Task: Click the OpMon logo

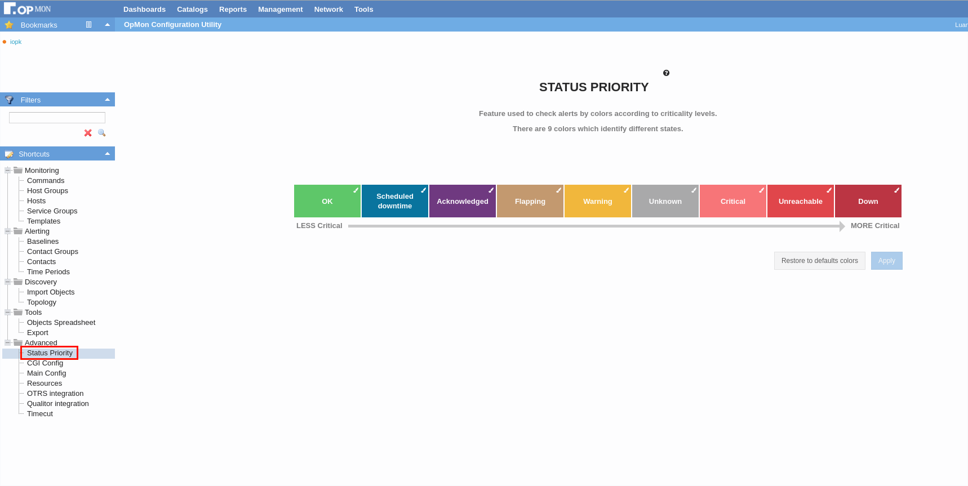Action: click(27, 9)
